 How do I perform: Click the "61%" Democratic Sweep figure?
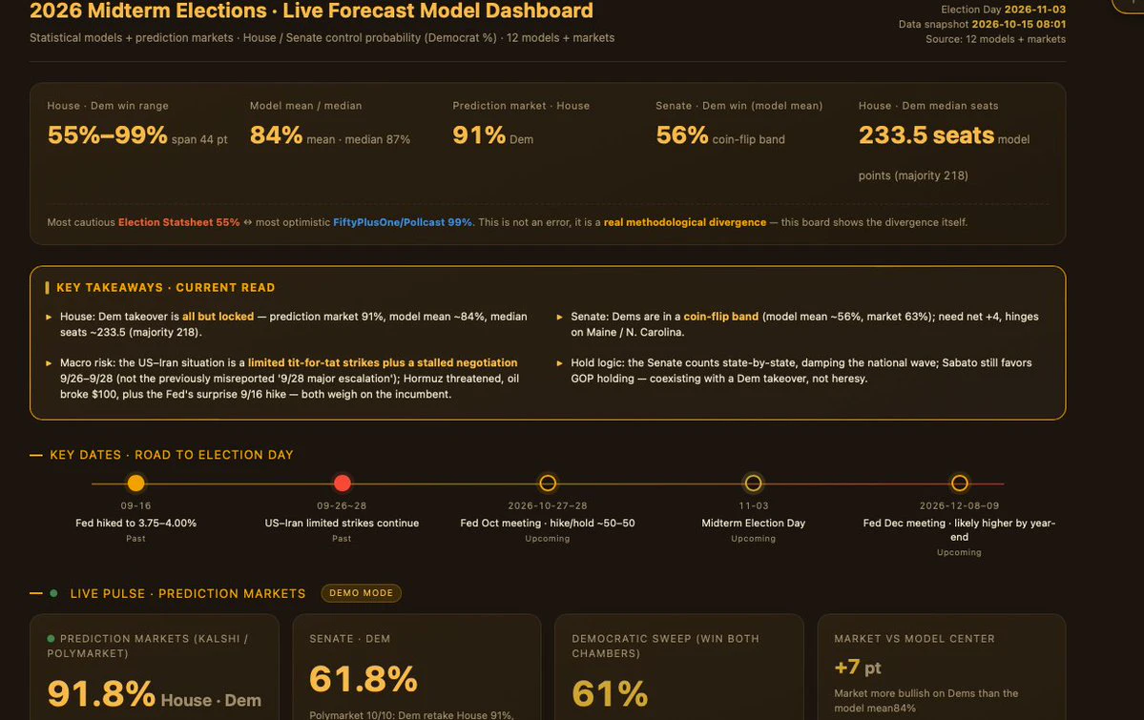[610, 693]
